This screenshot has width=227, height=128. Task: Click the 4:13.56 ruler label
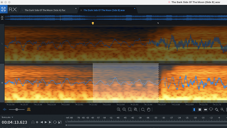click(x=10, y=104)
